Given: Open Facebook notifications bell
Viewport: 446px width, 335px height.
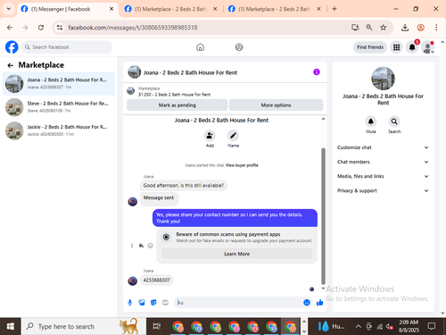Looking at the screenshot, I should point(412,47).
